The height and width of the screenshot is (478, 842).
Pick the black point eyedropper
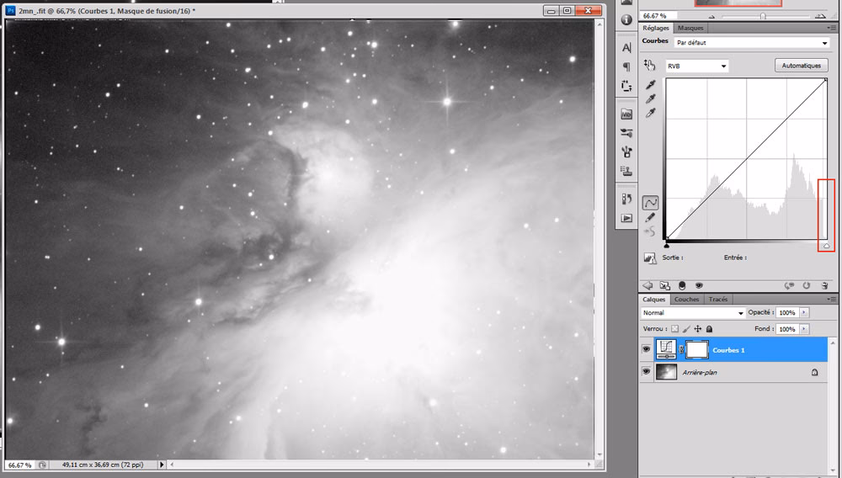pyautogui.click(x=650, y=85)
